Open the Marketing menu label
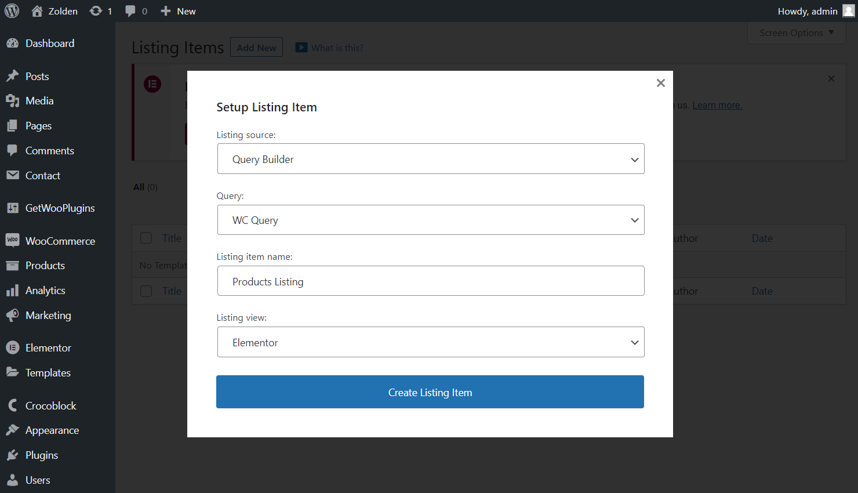The width and height of the screenshot is (858, 493). tap(48, 316)
